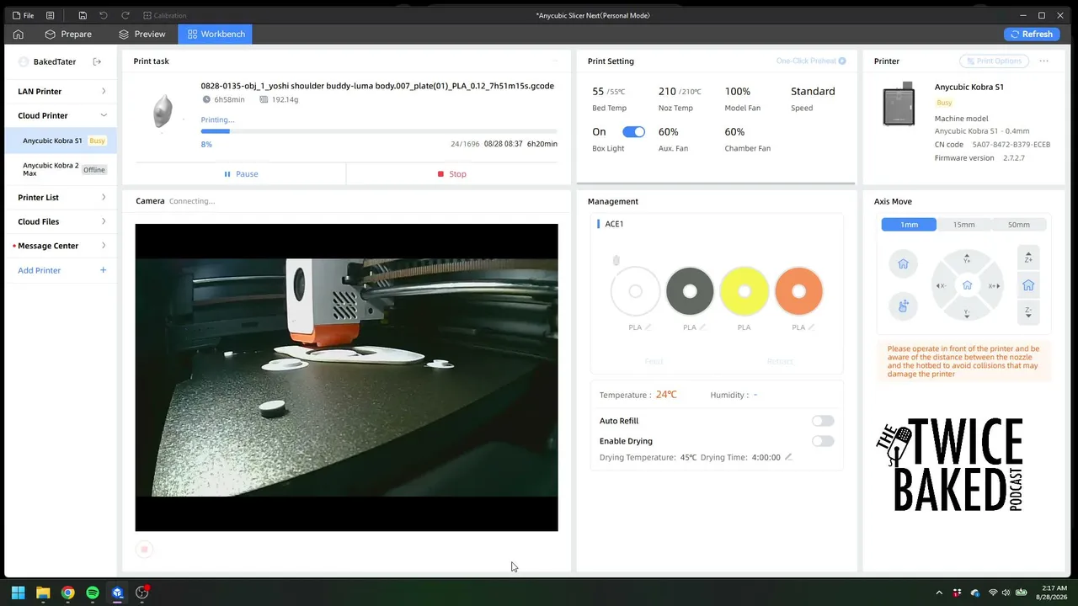
Task: Open File Explorer from taskbar
Action: point(43,593)
